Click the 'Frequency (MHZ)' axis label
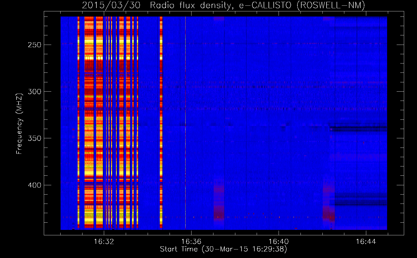The height and width of the screenshot is (258, 417). 19,124
